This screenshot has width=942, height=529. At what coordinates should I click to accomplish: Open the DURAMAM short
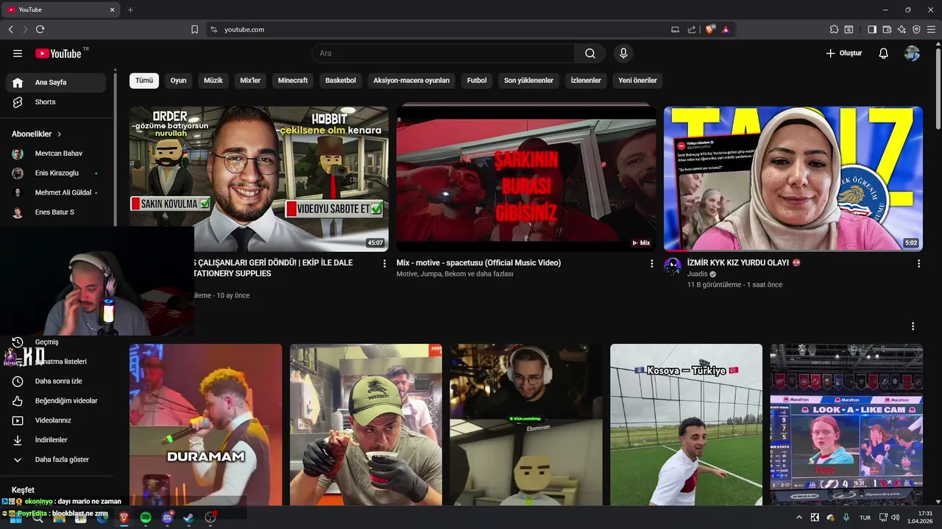click(205, 425)
